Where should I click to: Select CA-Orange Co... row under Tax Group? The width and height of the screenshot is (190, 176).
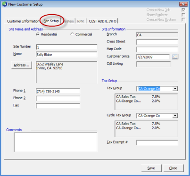[138, 101]
